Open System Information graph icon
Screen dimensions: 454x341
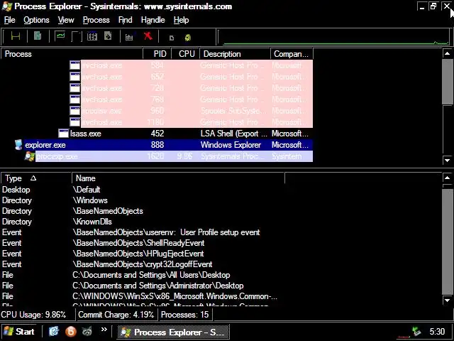coord(60,36)
